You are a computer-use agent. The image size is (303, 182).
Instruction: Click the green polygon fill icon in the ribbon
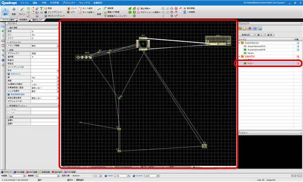[x=130, y=9]
